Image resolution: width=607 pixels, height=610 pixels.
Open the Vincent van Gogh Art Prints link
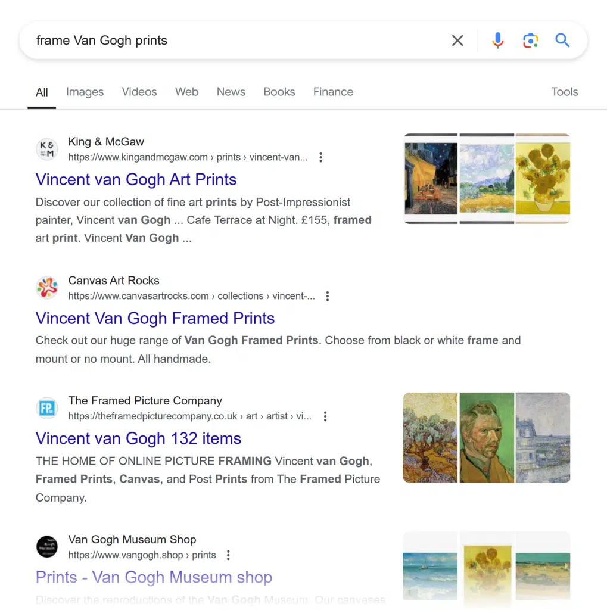tap(136, 180)
